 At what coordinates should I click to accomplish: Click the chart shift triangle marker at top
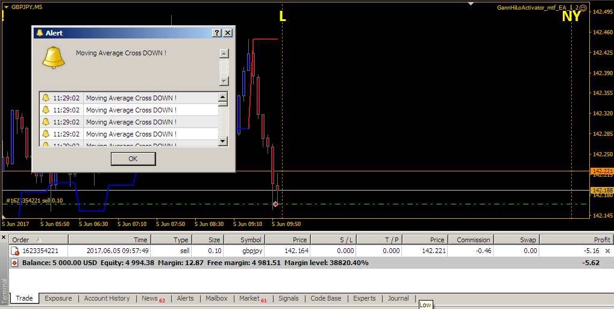click(x=471, y=4)
